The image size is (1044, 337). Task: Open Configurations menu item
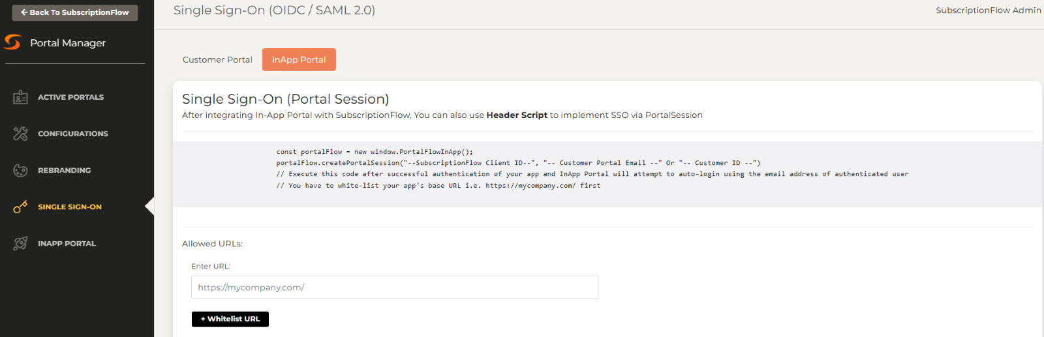click(x=73, y=134)
